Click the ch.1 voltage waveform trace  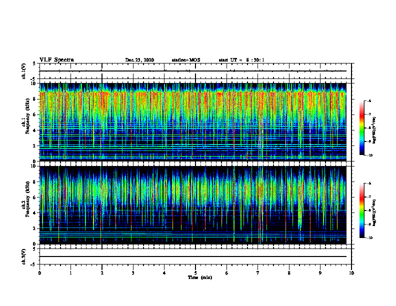pyautogui.click(x=192, y=71)
